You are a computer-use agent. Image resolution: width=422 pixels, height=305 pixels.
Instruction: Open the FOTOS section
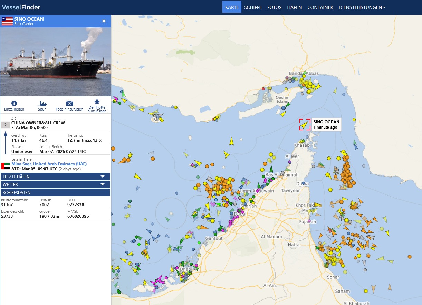(x=274, y=7)
